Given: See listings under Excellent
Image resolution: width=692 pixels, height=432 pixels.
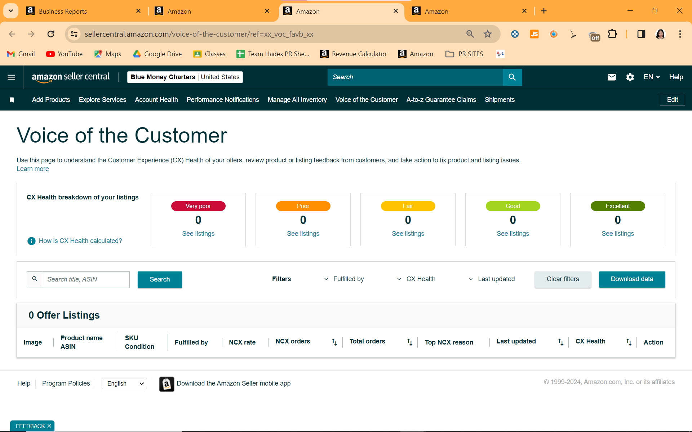Looking at the screenshot, I should (618, 234).
